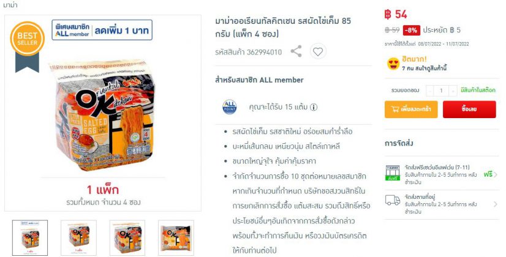
Task: Click the quantity input field
Action: (x=442, y=91)
